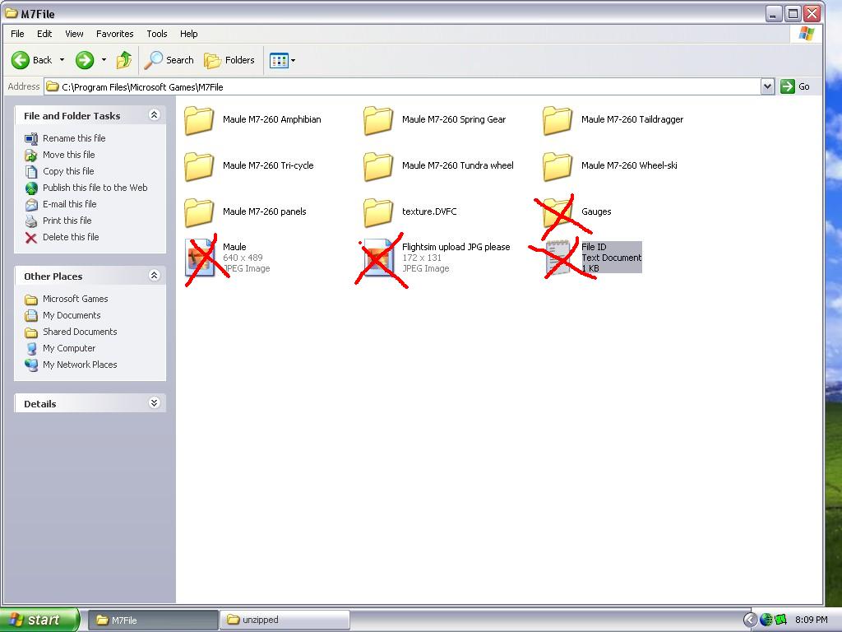Click the Go button

pyautogui.click(x=795, y=86)
